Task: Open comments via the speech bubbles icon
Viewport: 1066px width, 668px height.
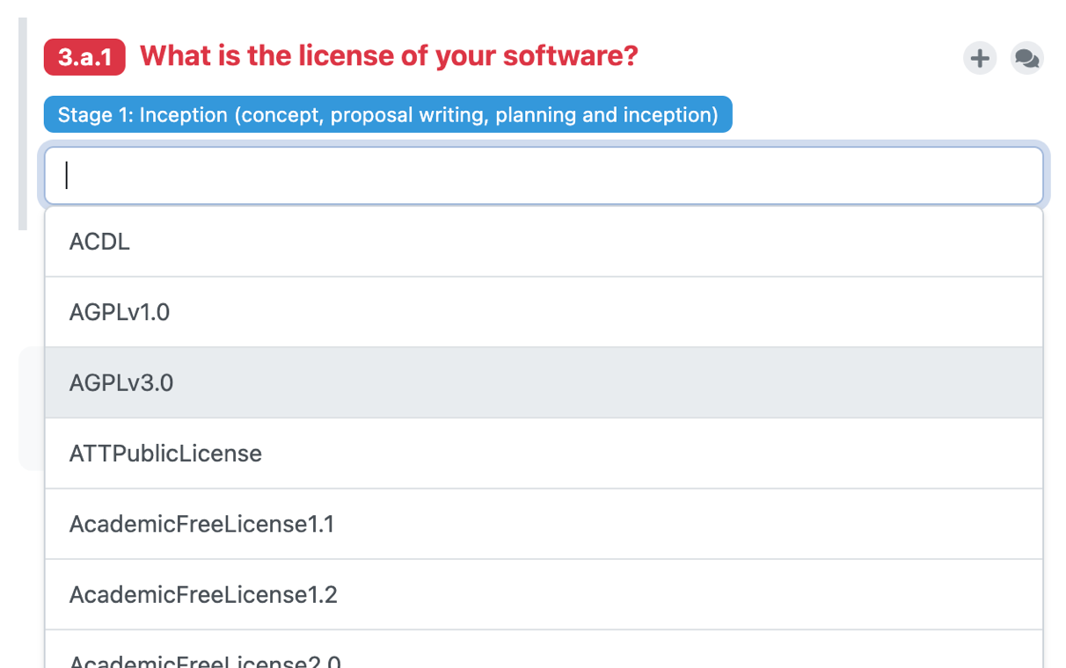Action: tap(1026, 59)
